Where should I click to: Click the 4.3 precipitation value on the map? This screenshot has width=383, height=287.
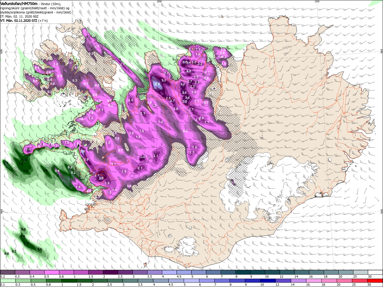coord(189,71)
